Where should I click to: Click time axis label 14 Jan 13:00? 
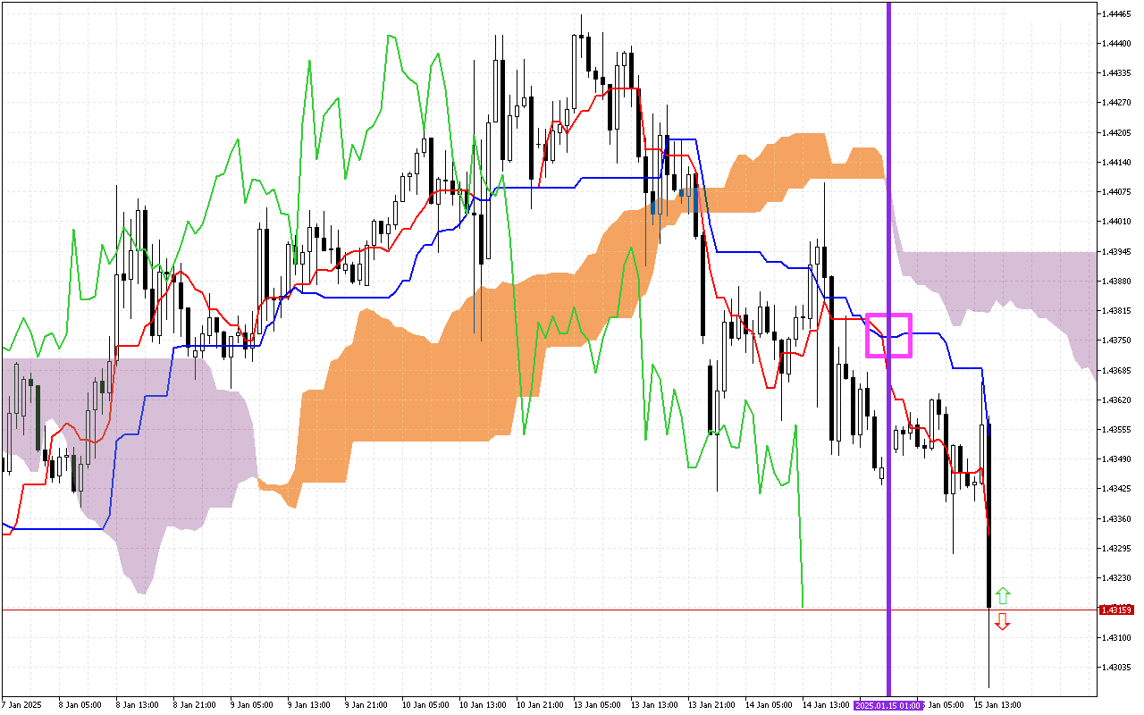[824, 705]
